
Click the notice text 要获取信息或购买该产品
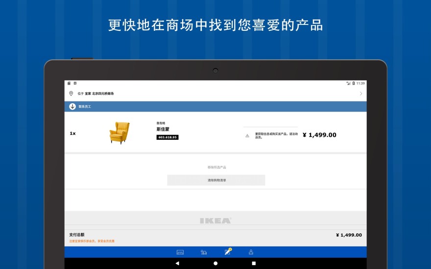click(x=276, y=135)
